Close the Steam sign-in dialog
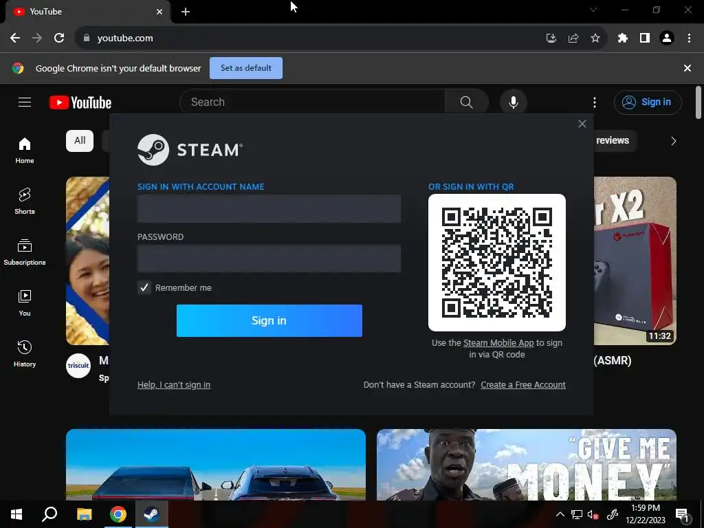This screenshot has height=528, width=704. point(582,124)
